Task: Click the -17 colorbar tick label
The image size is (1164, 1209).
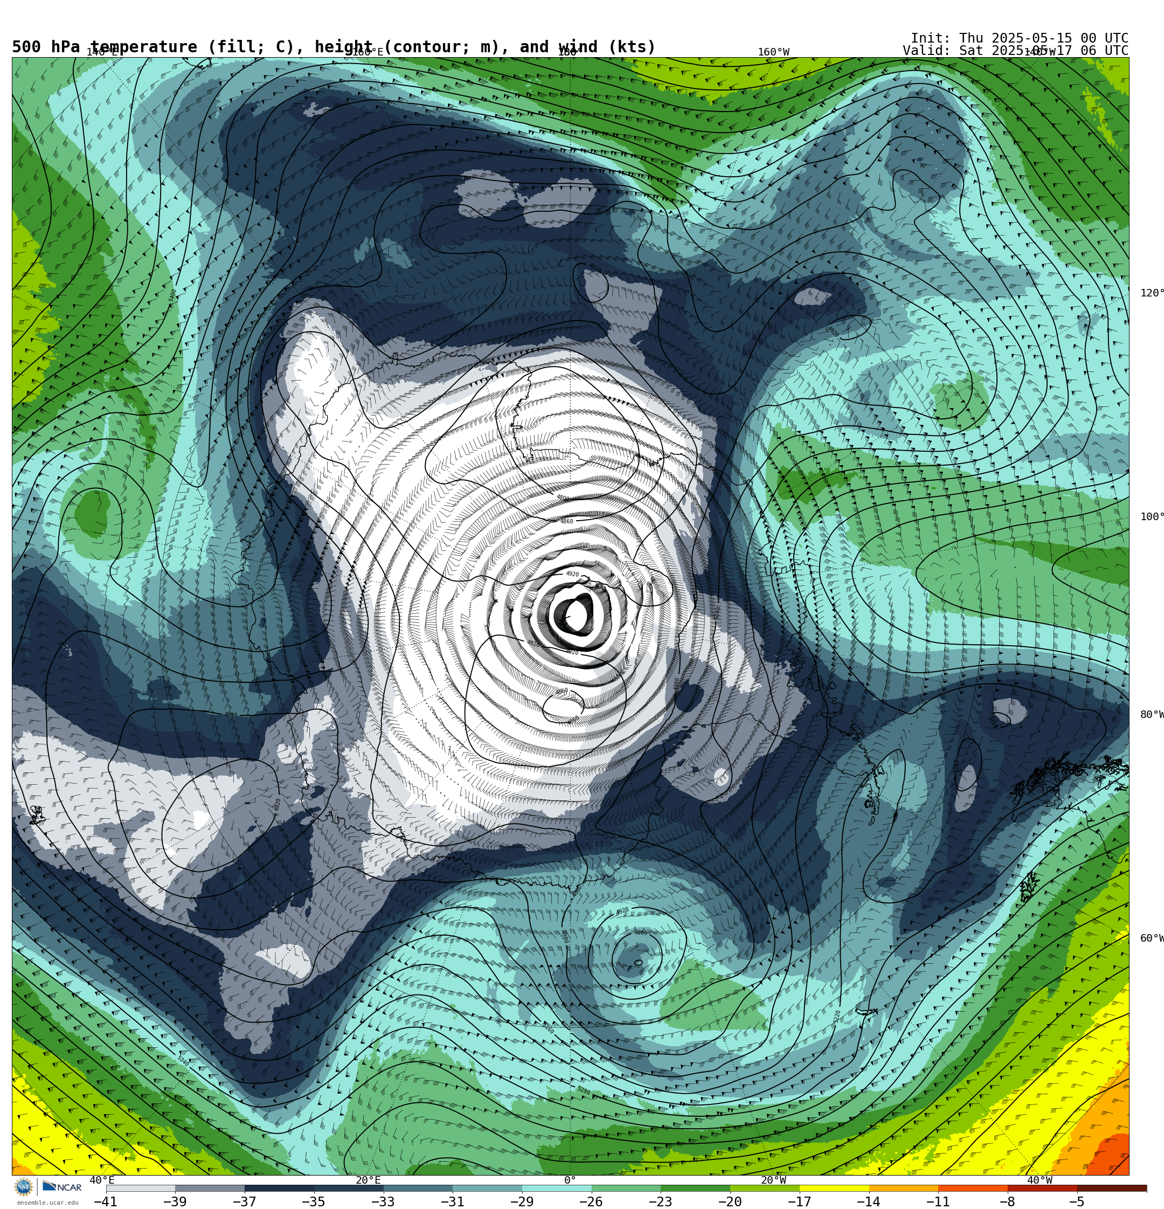Action: point(799,1201)
